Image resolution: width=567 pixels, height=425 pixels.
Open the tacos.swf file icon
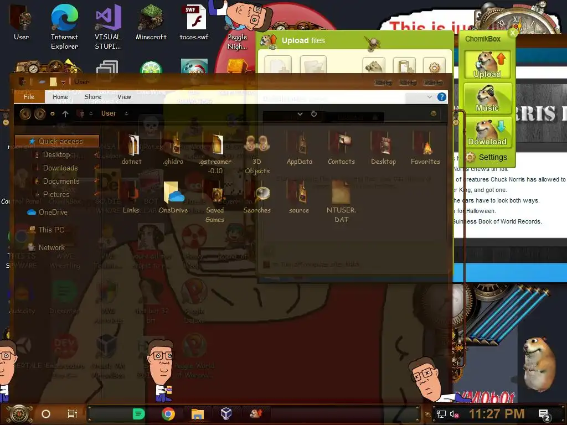[x=194, y=22]
